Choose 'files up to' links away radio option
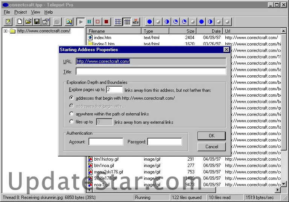 (x=71, y=122)
